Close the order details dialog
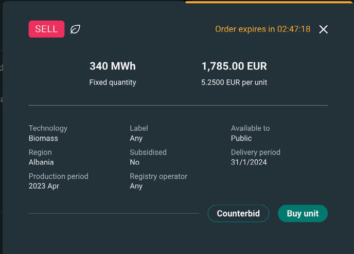Viewport: 354px width, 254px height. 323,29
